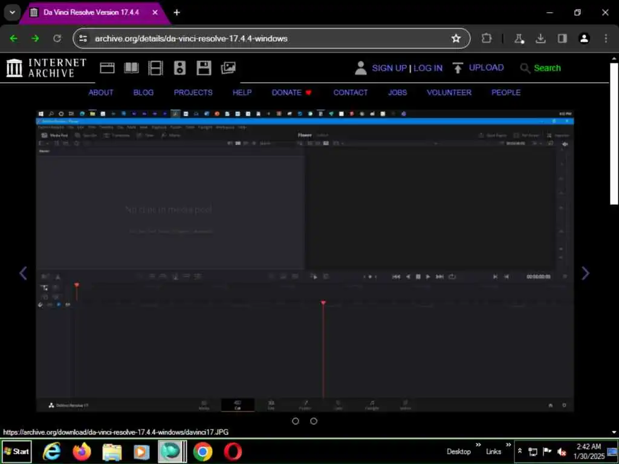This screenshot has width=619, height=464.
Task: Open the DaVinci Resolve screenshot image
Action: (x=305, y=261)
